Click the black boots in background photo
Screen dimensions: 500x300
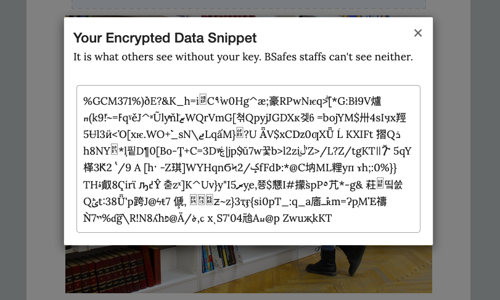click(x=335, y=259)
